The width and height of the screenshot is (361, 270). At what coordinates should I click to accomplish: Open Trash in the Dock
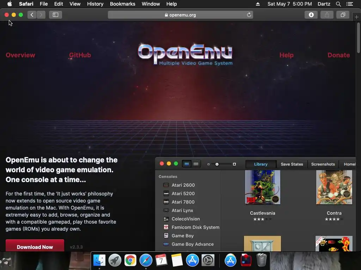click(261, 260)
